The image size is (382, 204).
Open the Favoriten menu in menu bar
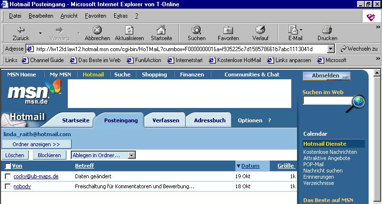pos(95,16)
